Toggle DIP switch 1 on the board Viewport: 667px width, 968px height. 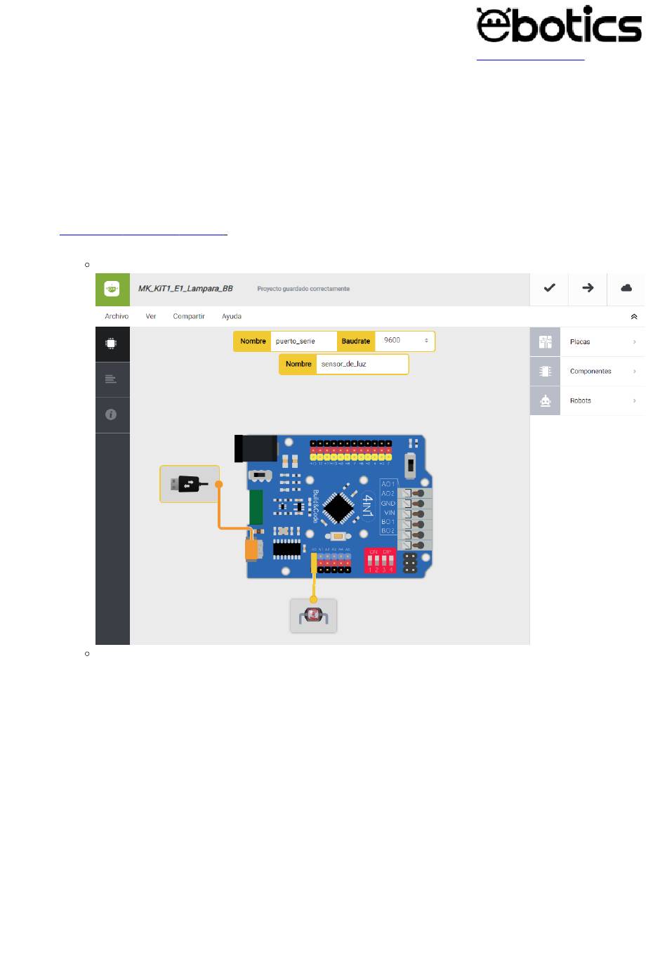tap(371, 562)
